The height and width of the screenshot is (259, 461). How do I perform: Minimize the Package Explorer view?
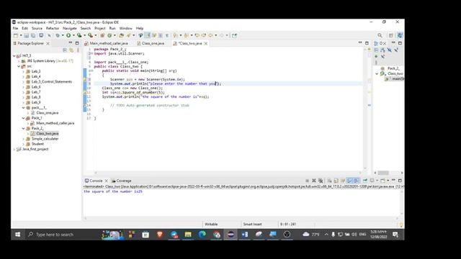[71, 43]
